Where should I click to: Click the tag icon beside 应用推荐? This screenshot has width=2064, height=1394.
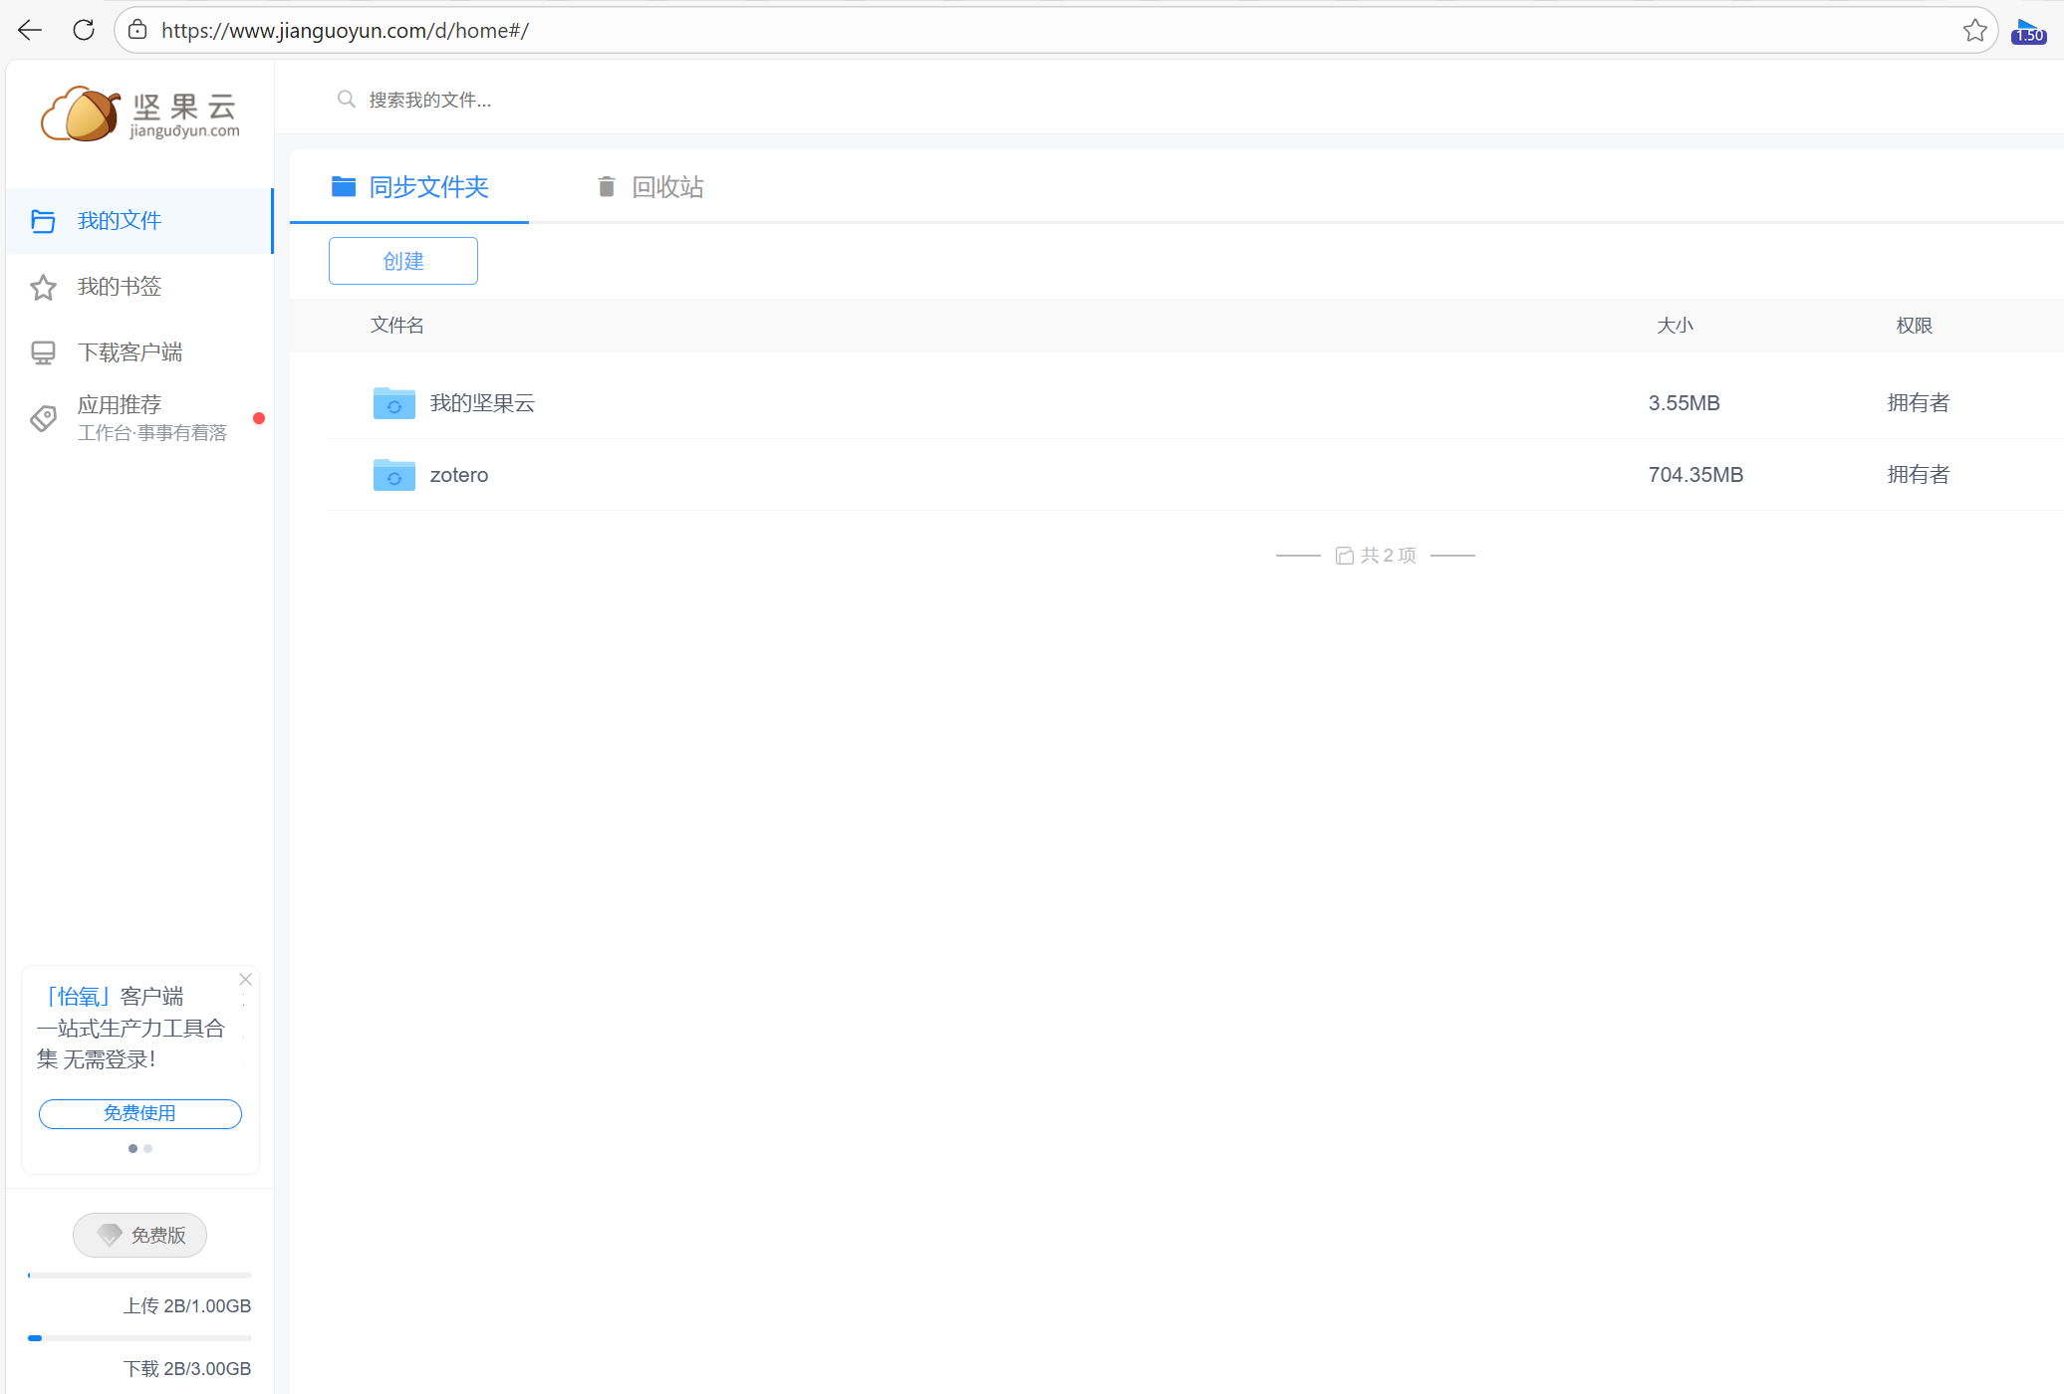click(x=43, y=418)
